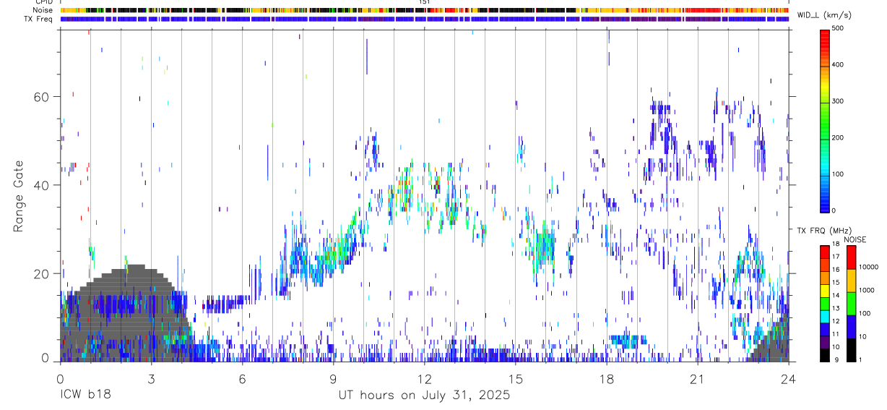Click the "Noise" row label at top

coord(43,10)
